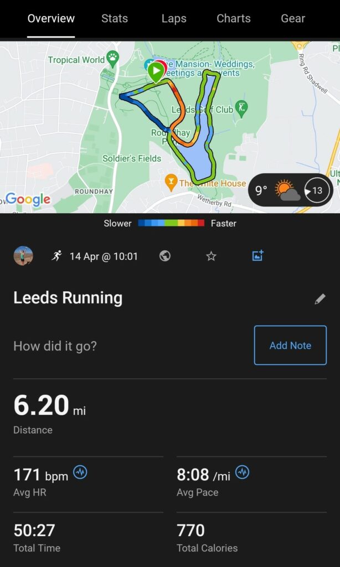The width and height of the screenshot is (340, 567).
Task: Tap the add photo icon
Action: [257, 256]
